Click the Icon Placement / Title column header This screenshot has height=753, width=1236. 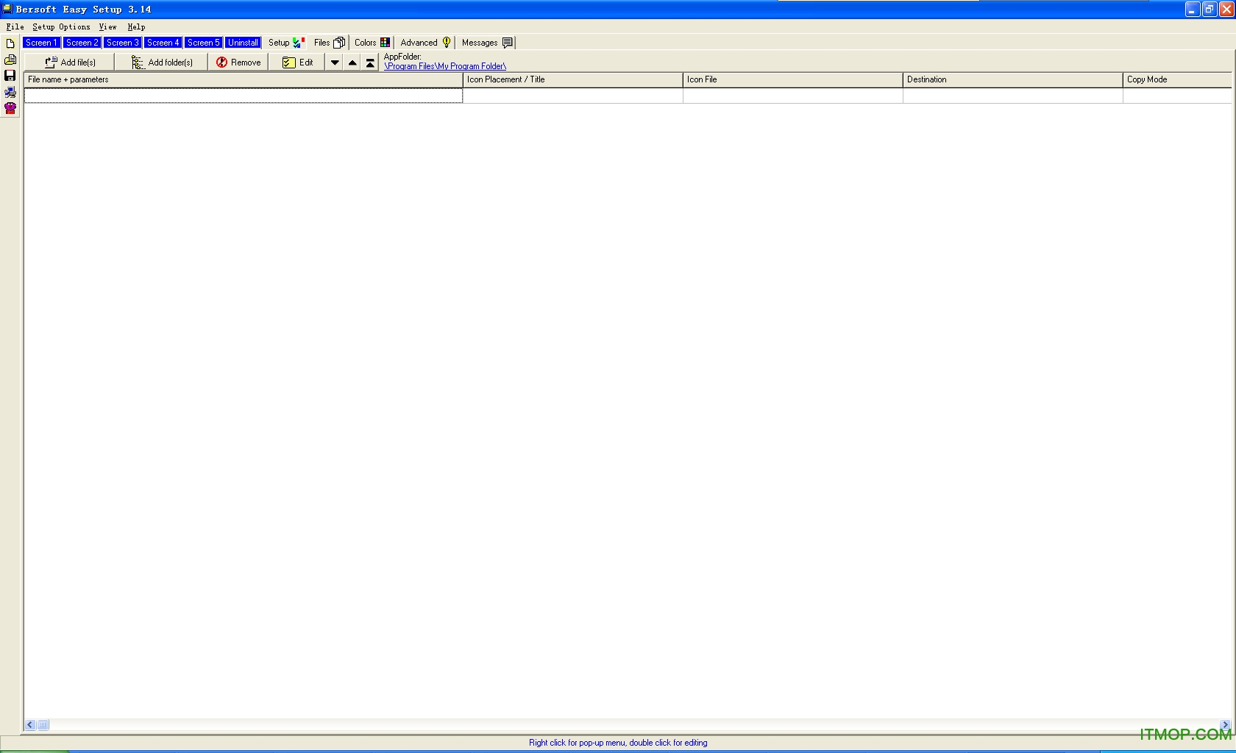(x=573, y=79)
